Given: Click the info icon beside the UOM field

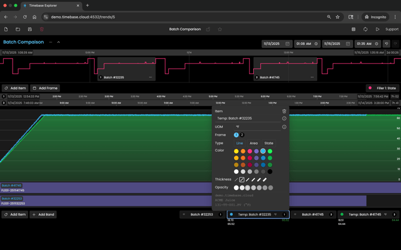Looking at the screenshot, I should (284, 127).
